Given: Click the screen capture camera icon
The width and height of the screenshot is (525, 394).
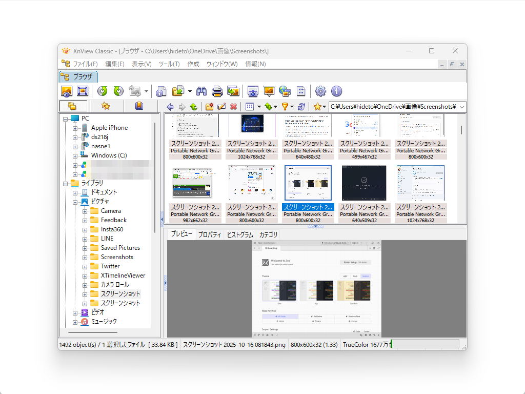Looking at the screenshot, I should point(253,91).
